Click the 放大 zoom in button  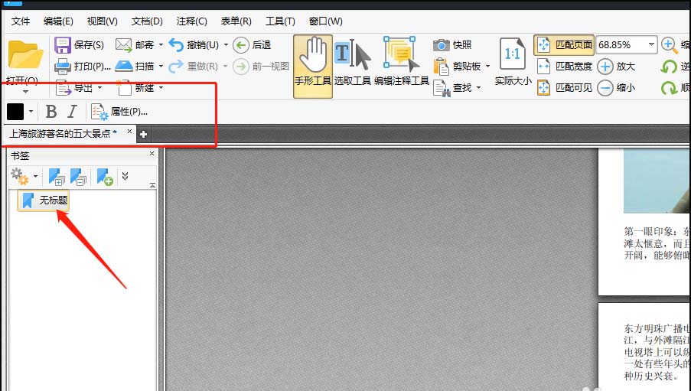coord(617,67)
